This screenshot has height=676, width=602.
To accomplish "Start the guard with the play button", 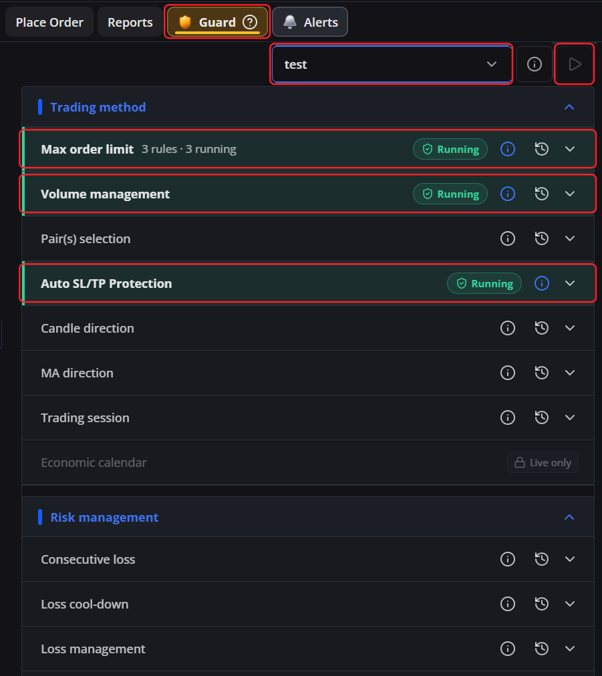I will (x=575, y=64).
